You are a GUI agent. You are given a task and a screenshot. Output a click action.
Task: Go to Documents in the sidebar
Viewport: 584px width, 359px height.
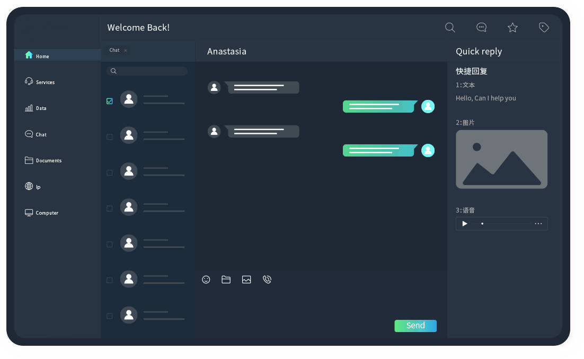(48, 160)
